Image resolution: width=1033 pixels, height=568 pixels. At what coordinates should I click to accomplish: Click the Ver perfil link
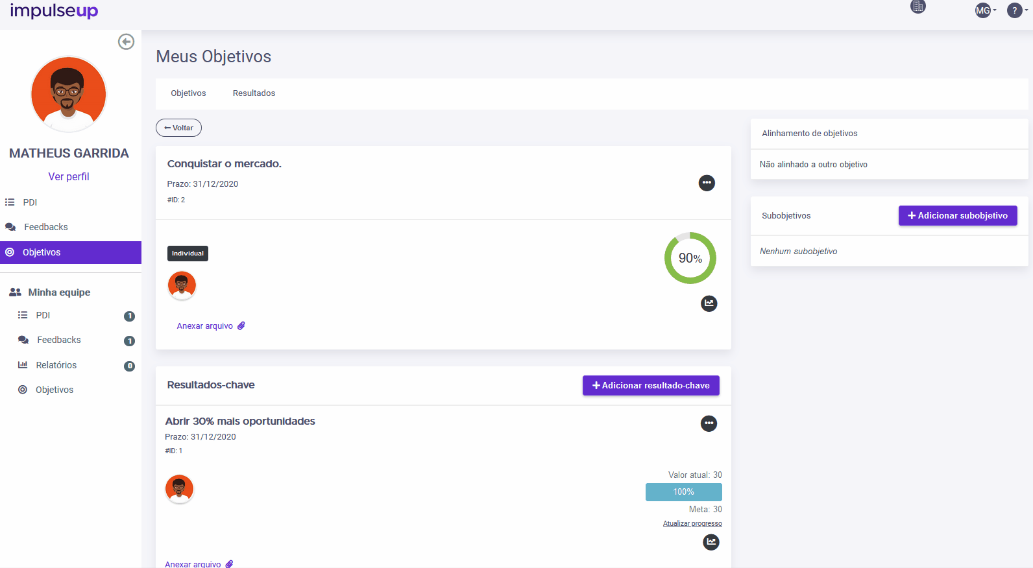point(69,176)
